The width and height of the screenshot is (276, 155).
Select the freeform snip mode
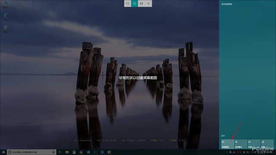coord(135,3)
